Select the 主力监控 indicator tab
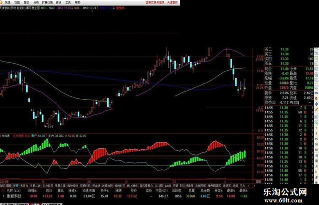The height and width of the screenshot is (205, 319). (48, 186)
